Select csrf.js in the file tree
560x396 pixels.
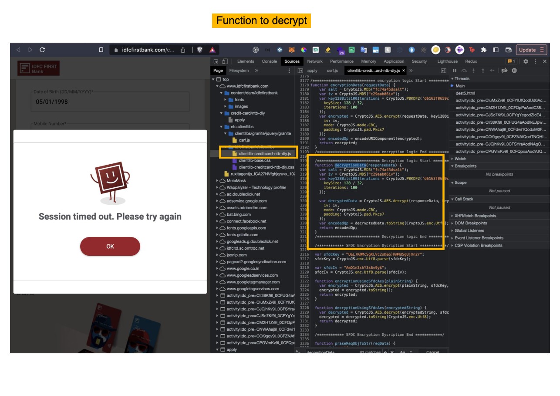pyautogui.click(x=244, y=140)
